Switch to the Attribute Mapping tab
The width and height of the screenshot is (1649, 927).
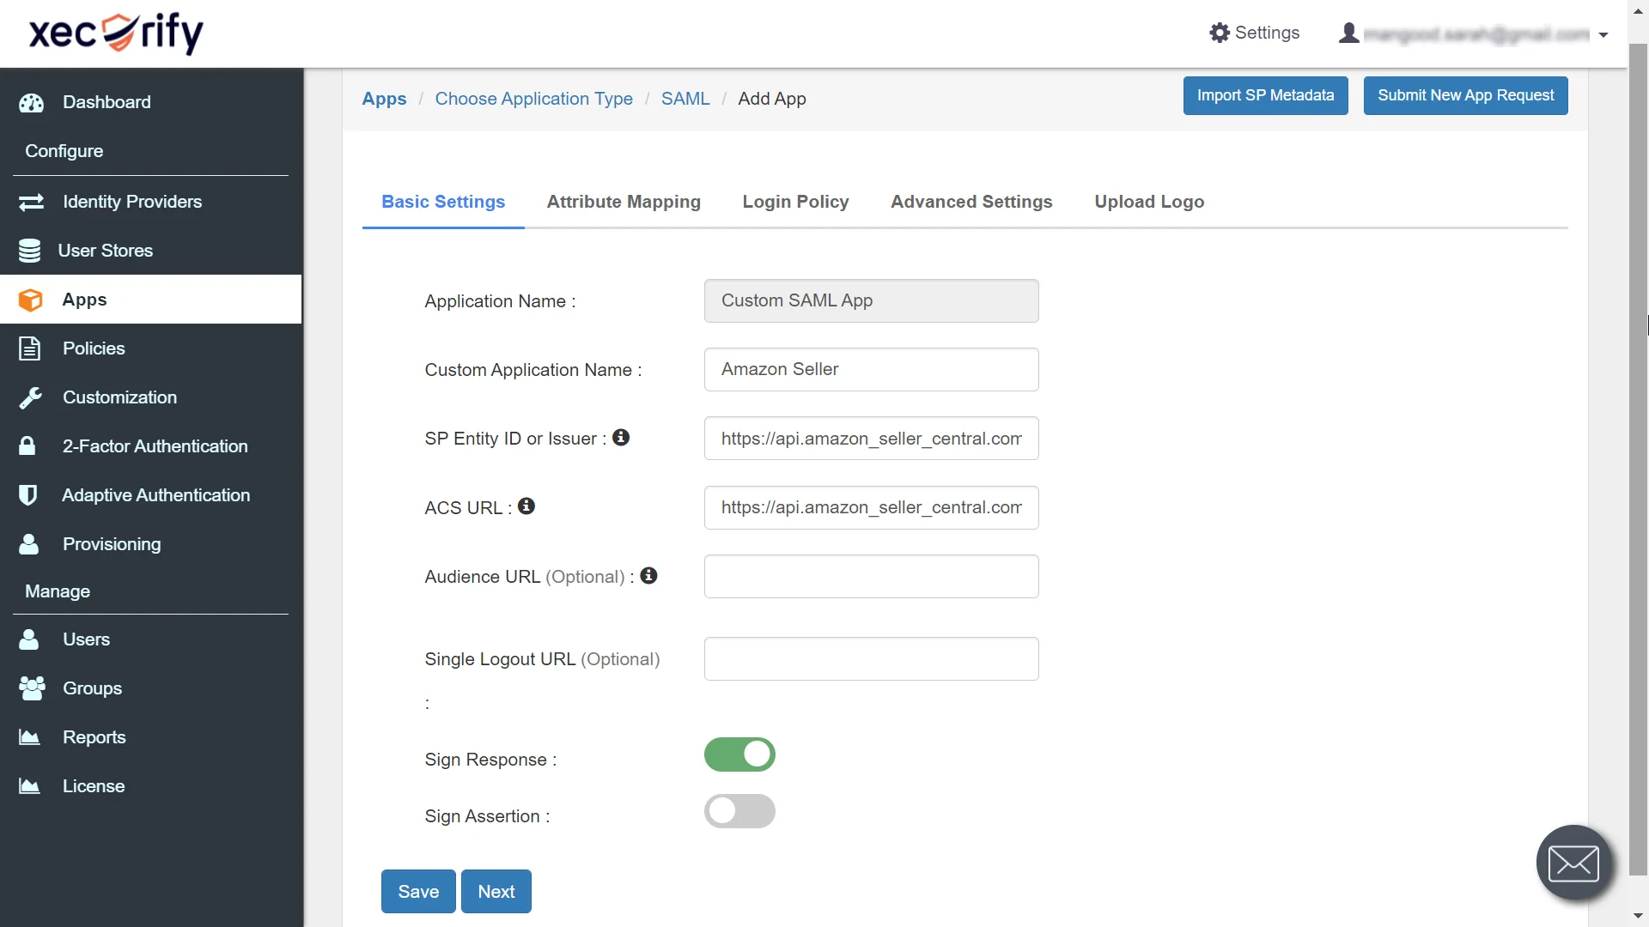(x=623, y=202)
